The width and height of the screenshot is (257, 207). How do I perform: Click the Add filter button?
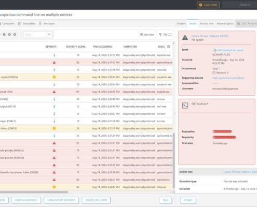147,35
